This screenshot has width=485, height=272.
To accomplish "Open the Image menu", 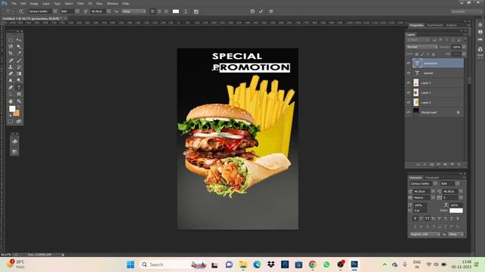I will tap(34, 3).
